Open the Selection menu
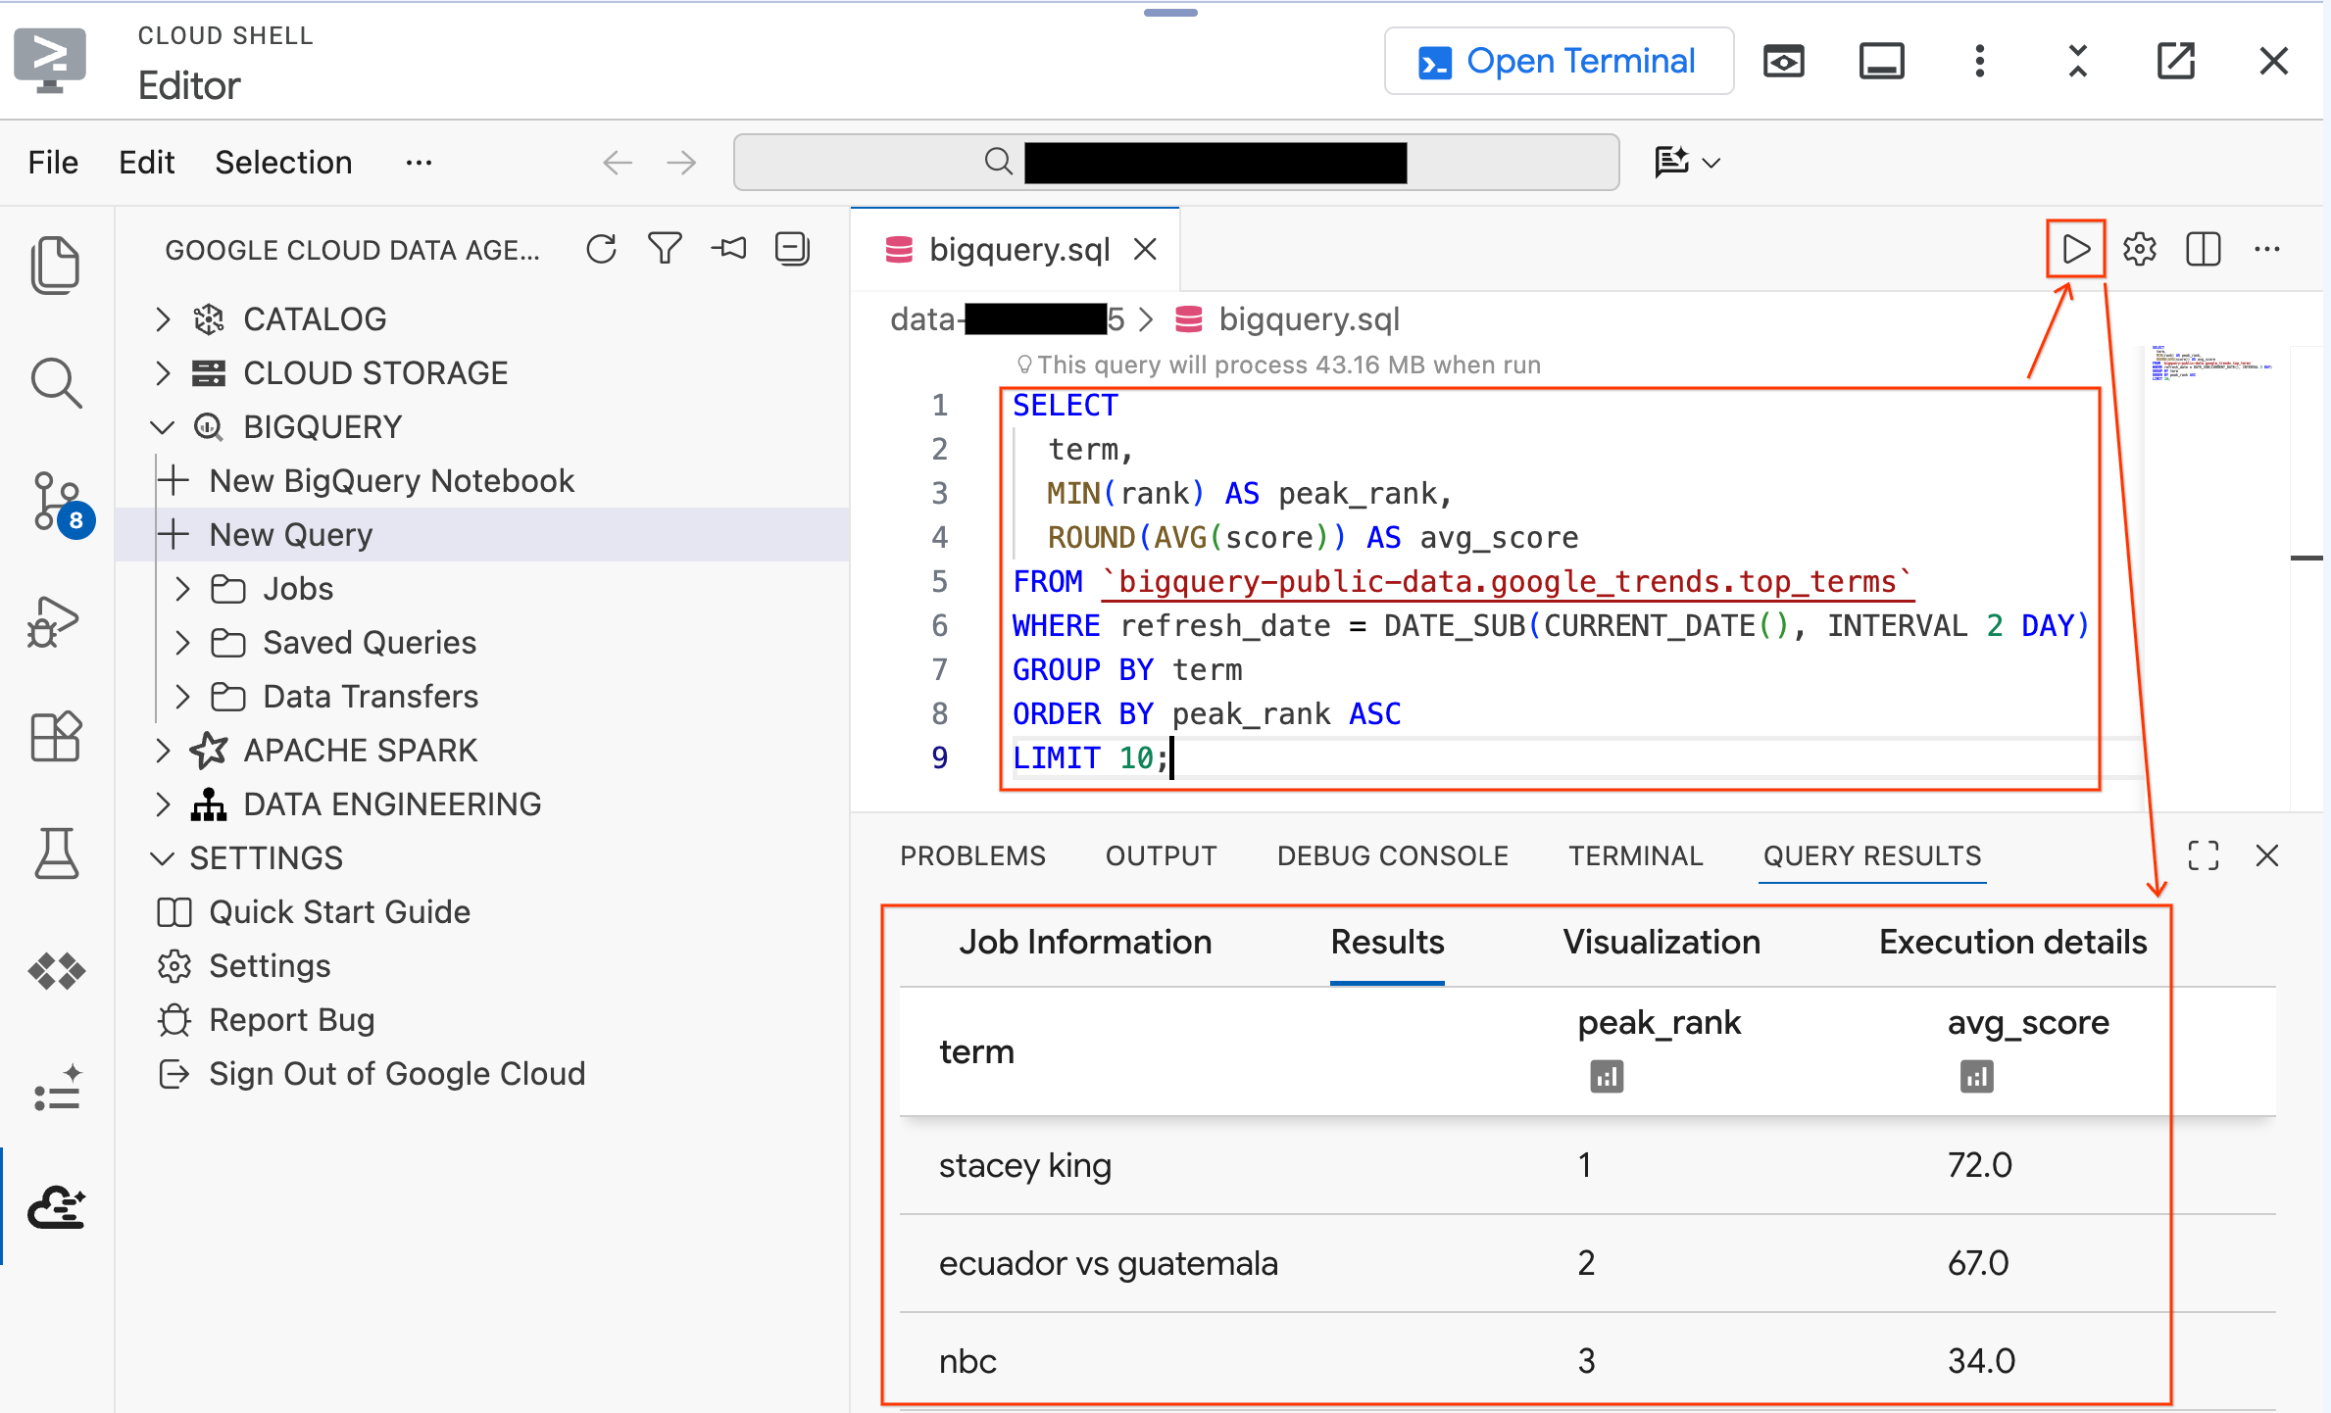Viewport: 2331px width, 1413px height. (283, 163)
